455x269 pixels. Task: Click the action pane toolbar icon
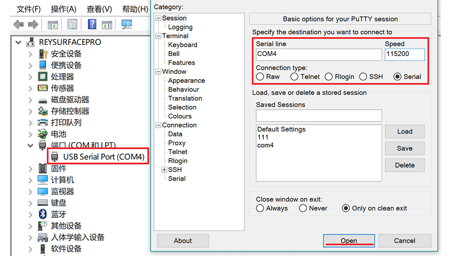107,25
